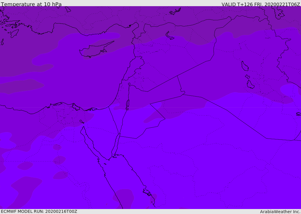Click the lake outline in northern Syria
Screen dimensions: 301x214
point(170,36)
